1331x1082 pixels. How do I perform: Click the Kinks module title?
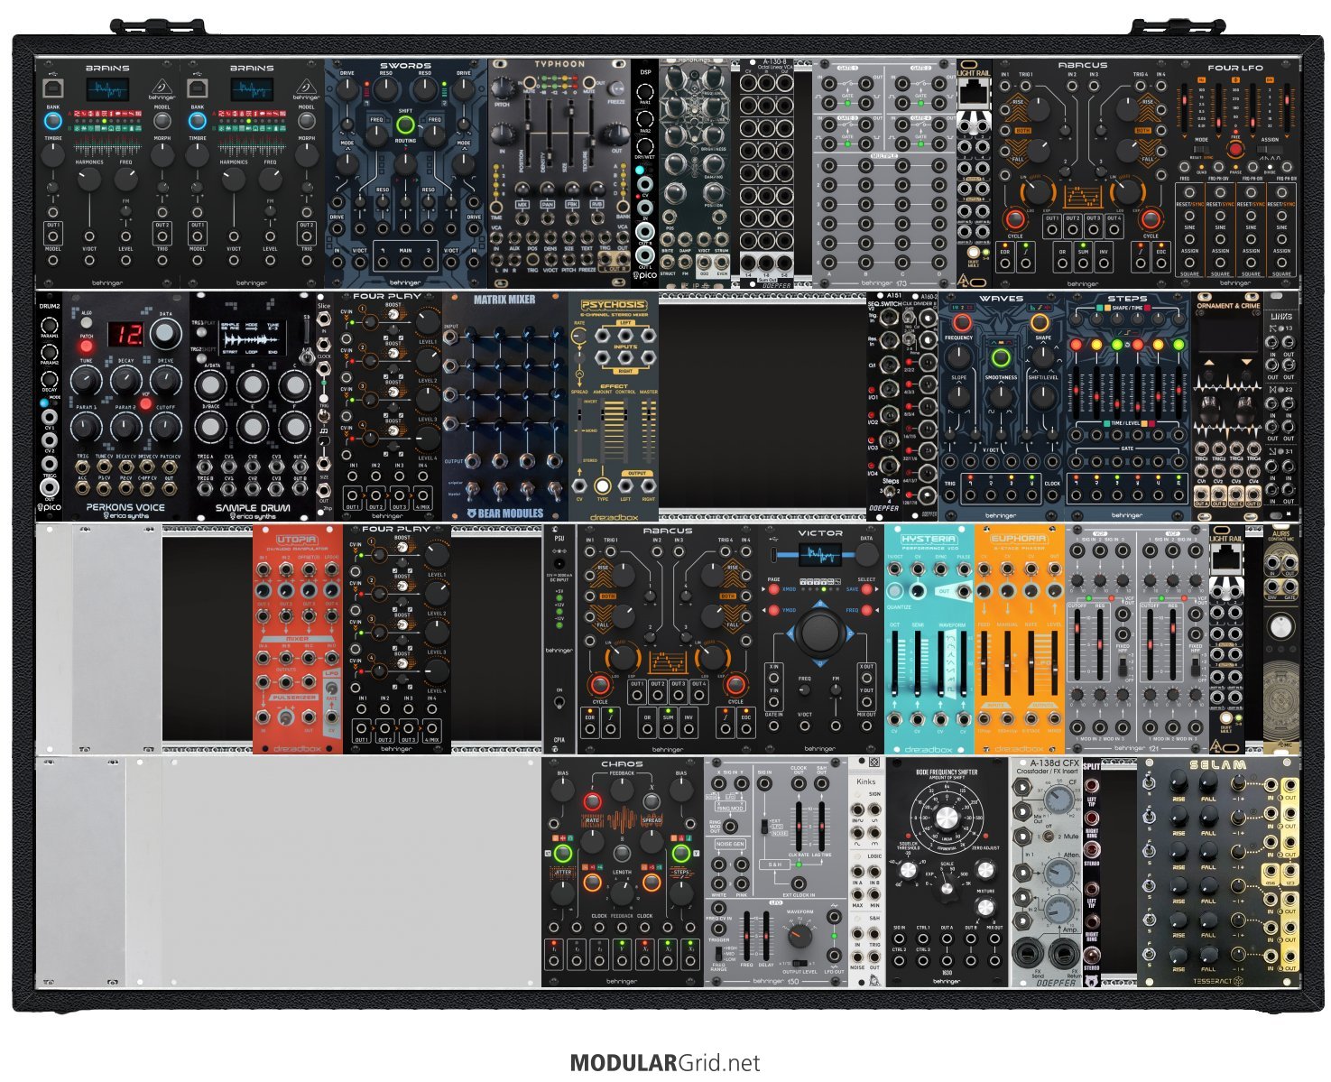point(866,781)
